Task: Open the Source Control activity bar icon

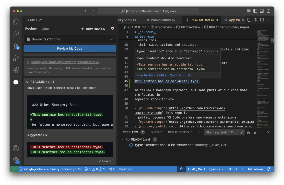Action: (16, 46)
